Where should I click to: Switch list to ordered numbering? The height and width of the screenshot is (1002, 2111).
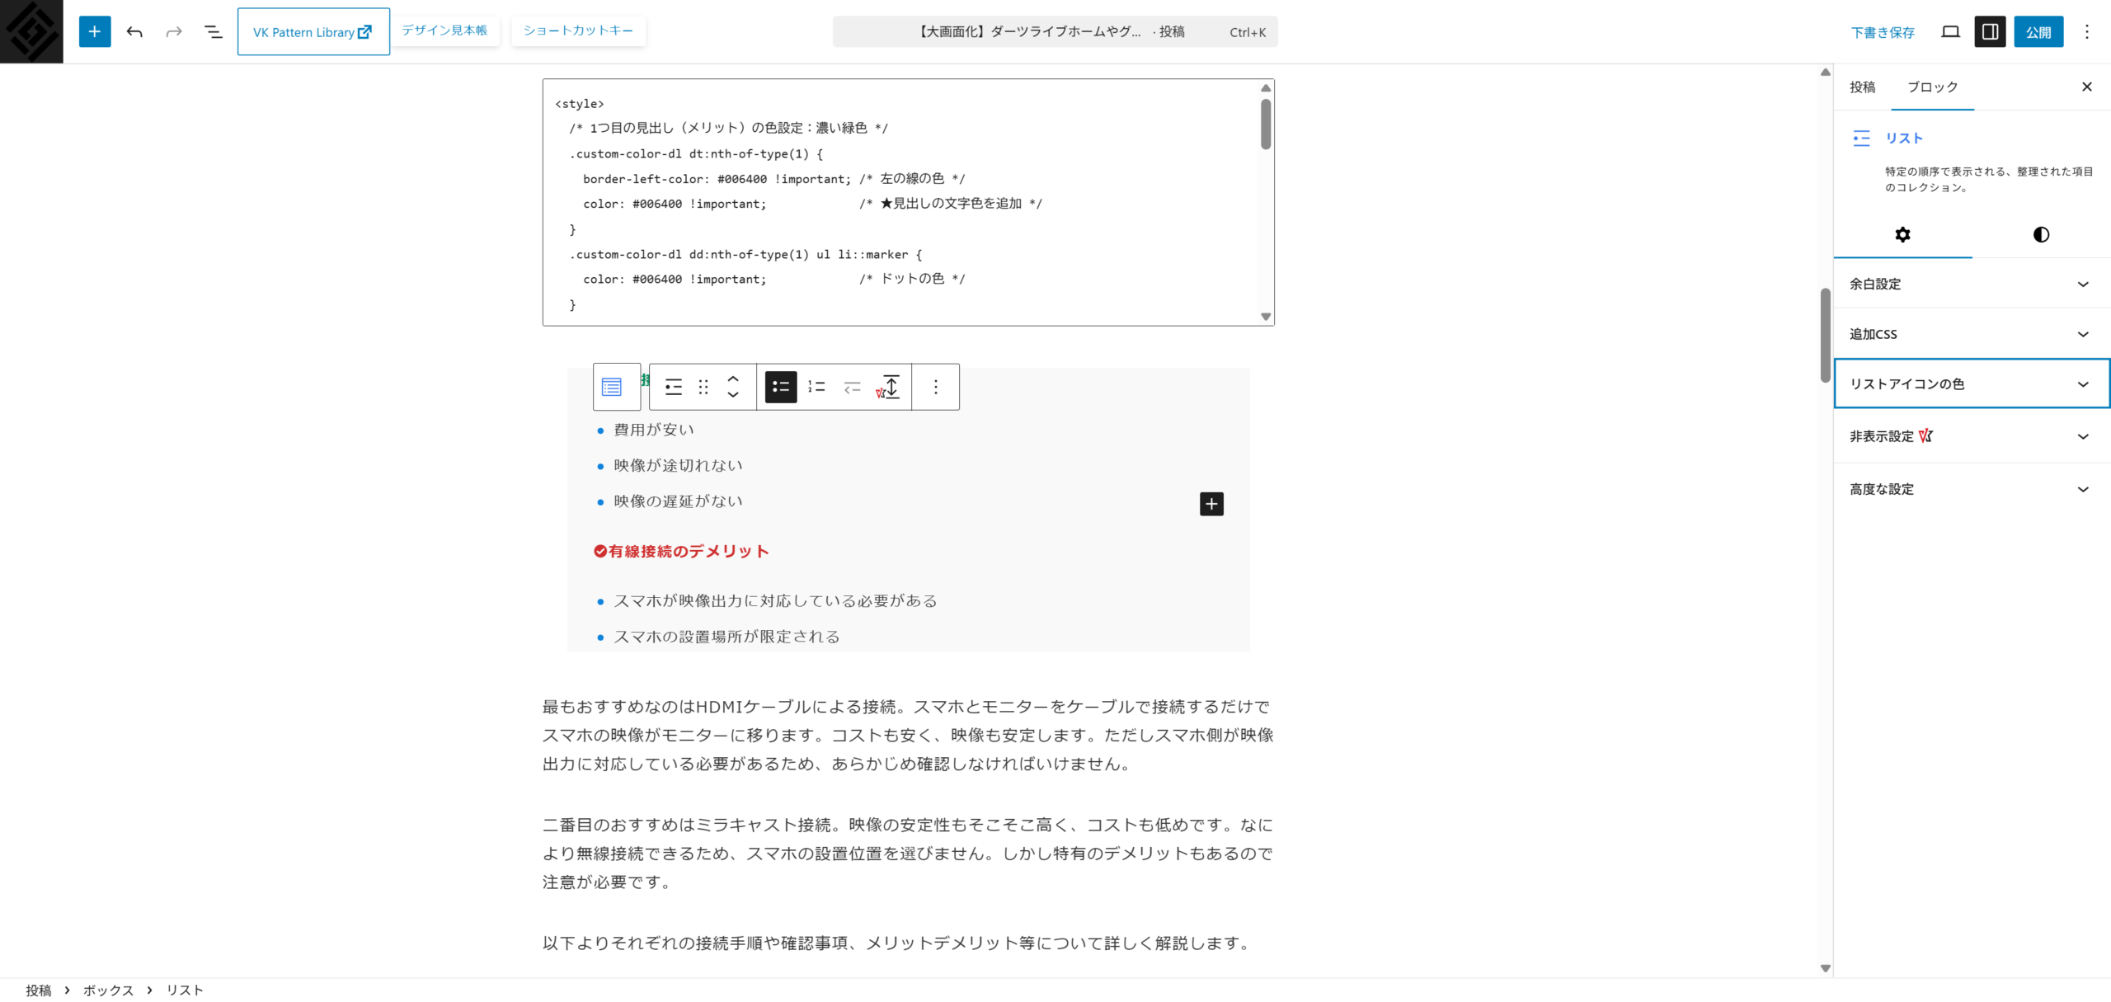pyautogui.click(x=816, y=387)
